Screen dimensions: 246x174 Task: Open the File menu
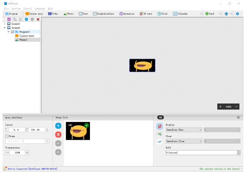click(x=6, y=8)
